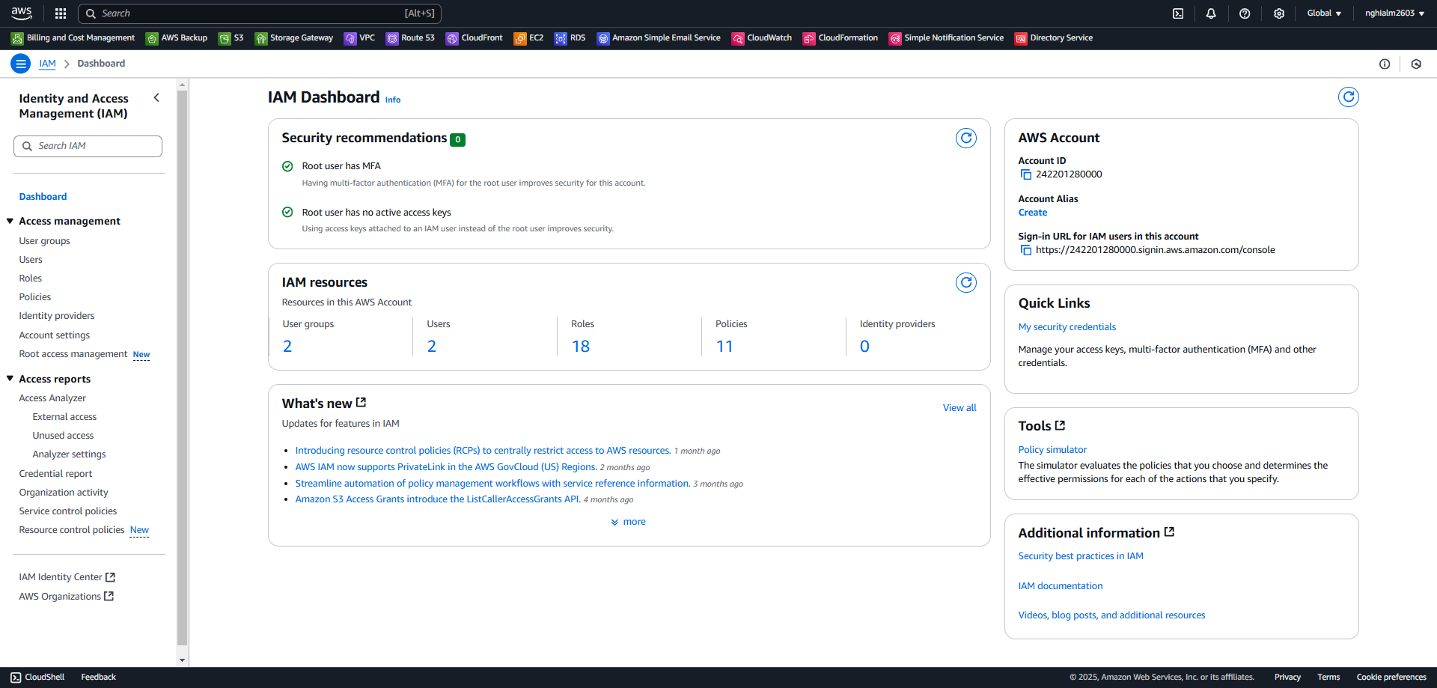
Task: Toggle the side navigation hamburger button
Action: [x=21, y=64]
